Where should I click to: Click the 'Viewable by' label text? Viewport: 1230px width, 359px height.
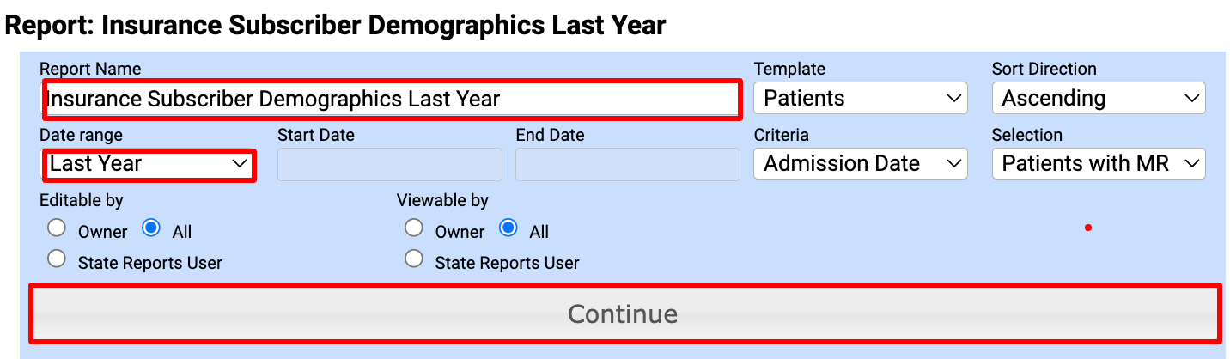pyautogui.click(x=442, y=200)
